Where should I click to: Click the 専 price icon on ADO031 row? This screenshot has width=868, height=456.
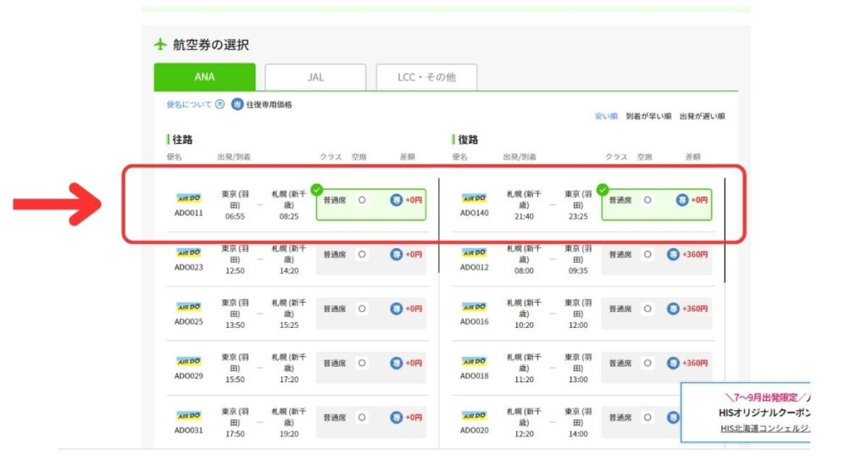(396, 417)
